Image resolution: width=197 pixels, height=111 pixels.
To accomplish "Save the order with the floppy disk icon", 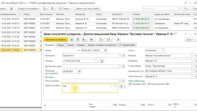I will 72,39.
